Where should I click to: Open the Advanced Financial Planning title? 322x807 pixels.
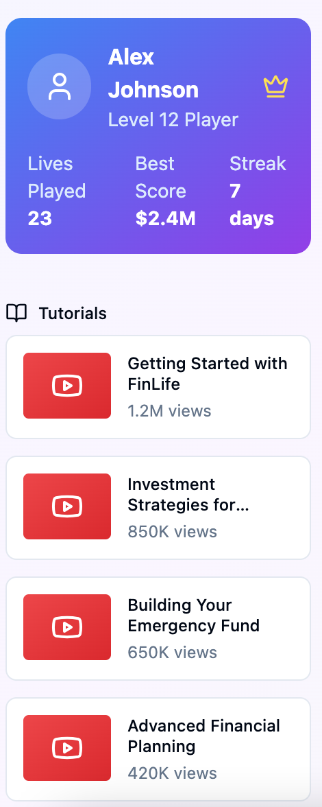[204, 736]
